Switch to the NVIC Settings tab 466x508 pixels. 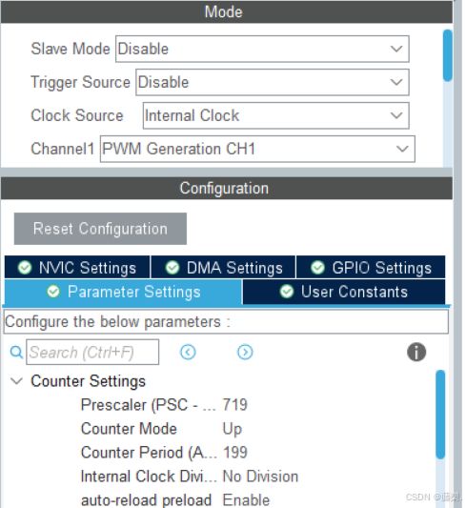77,267
